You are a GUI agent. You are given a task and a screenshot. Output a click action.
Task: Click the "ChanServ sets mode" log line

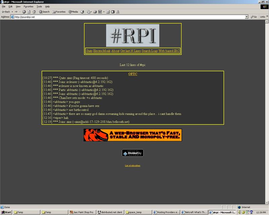[x=72, y=98]
